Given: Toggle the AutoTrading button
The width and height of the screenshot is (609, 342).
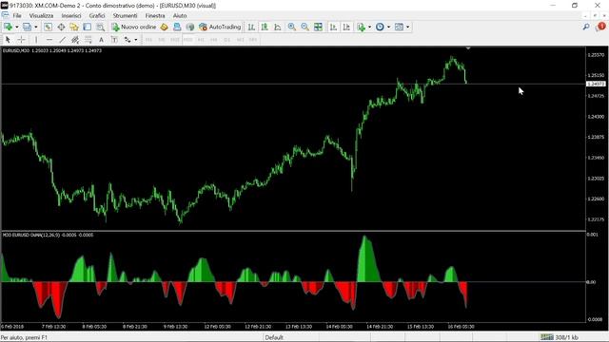Looking at the screenshot, I should click(220, 27).
